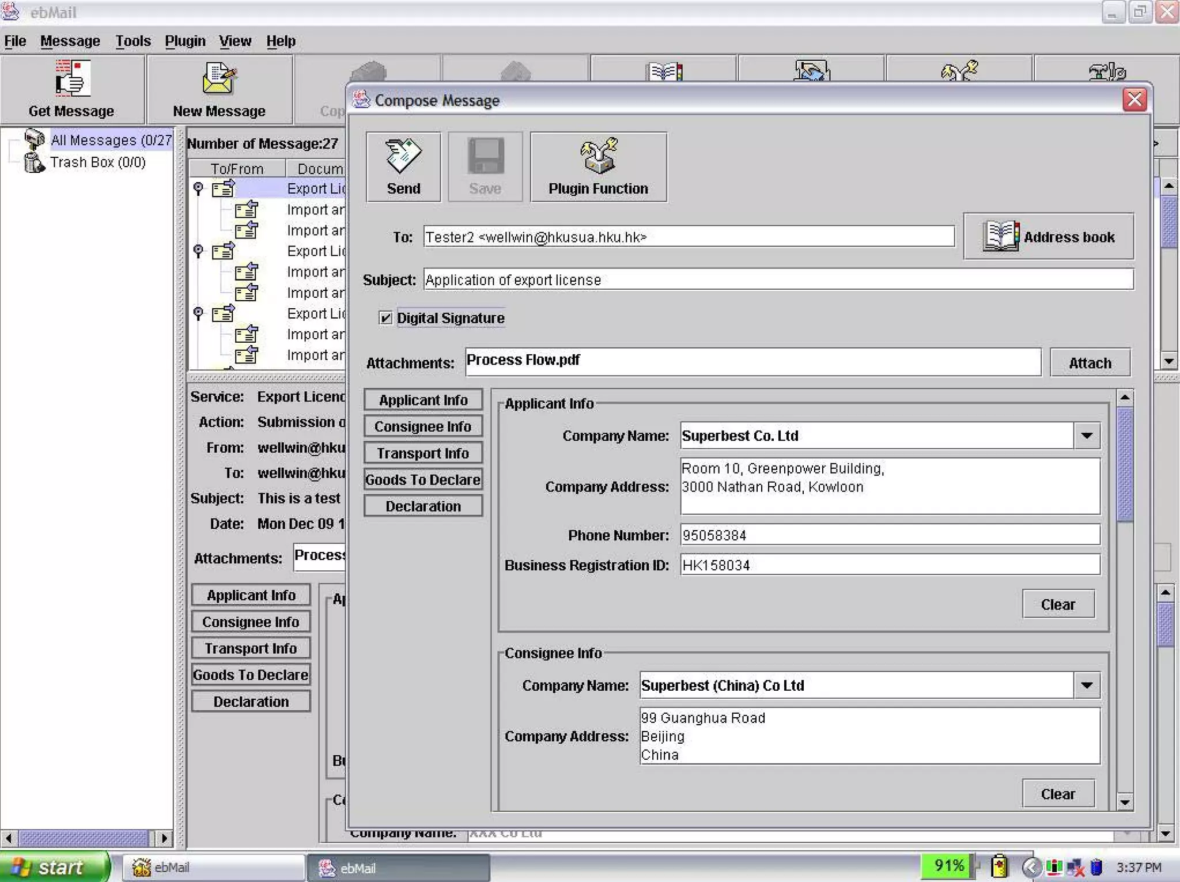Click the first Import reply message icon
Viewport: 1180px width, 882px height.
pyautogui.click(x=246, y=209)
